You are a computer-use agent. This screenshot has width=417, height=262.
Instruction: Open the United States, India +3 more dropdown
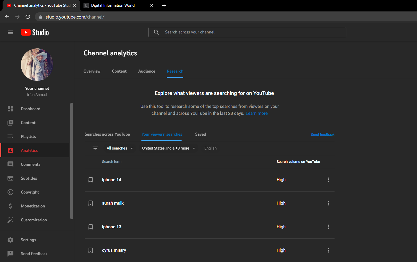[x=169, y=148]
